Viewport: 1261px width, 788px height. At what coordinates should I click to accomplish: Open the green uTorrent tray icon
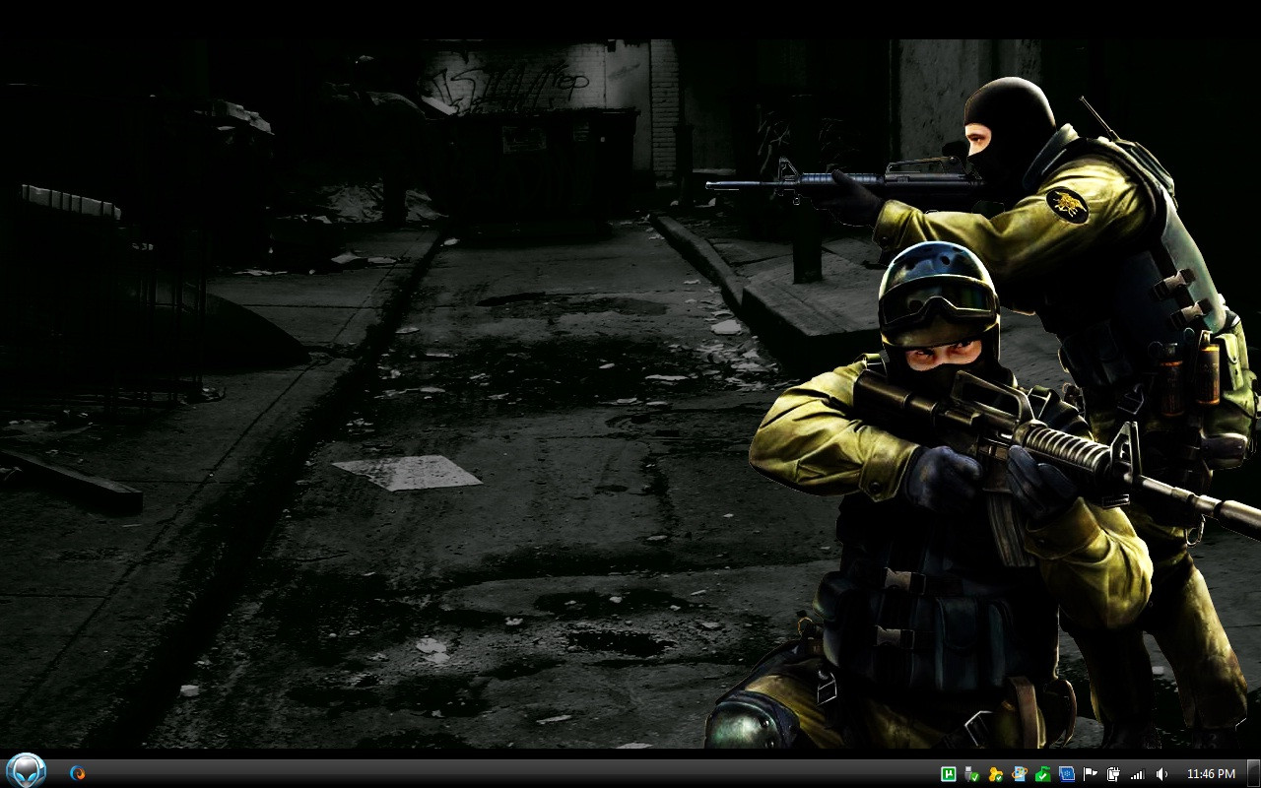(950, 774)
